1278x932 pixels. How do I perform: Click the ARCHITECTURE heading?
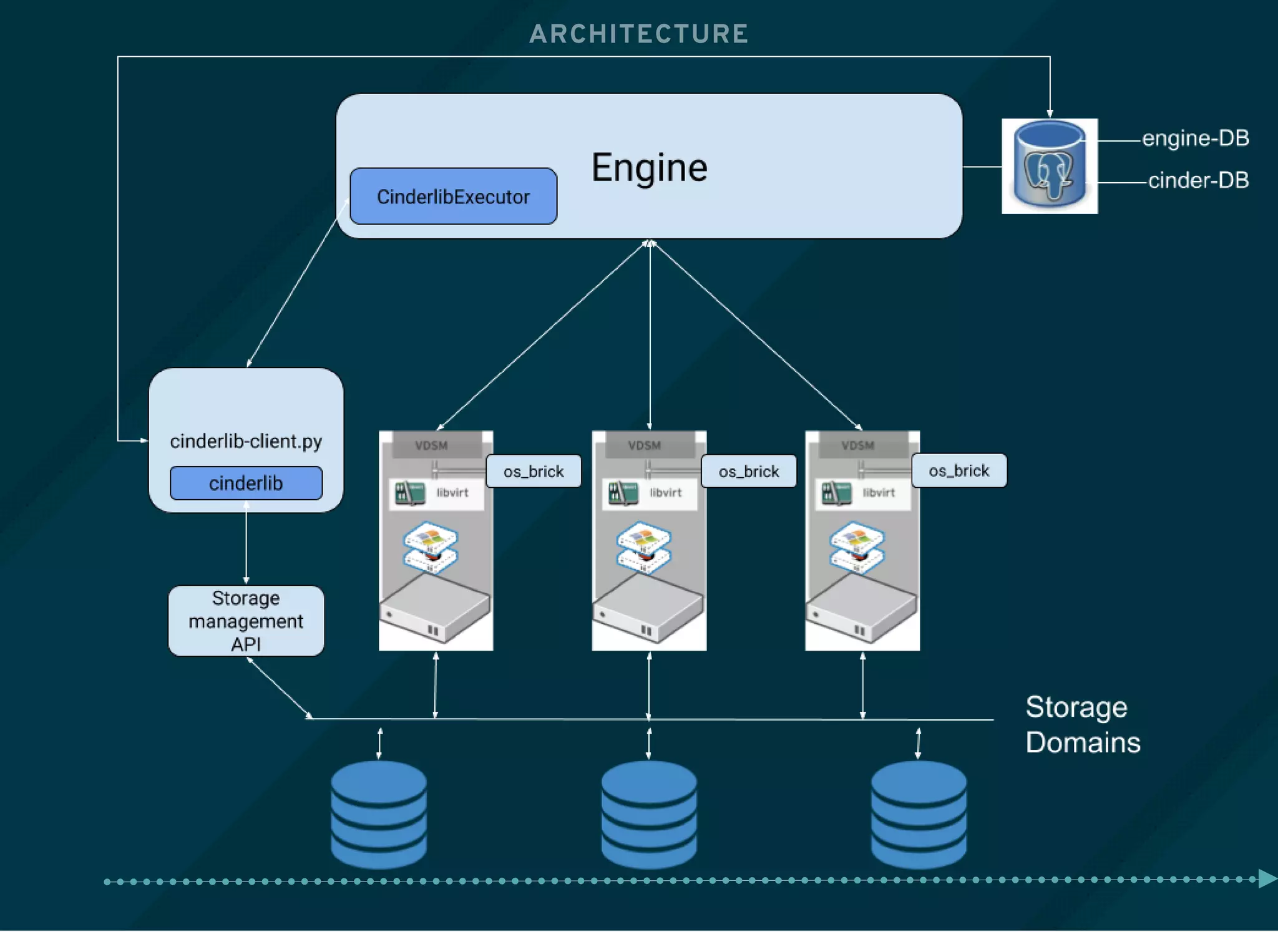[x=638, y=34]
